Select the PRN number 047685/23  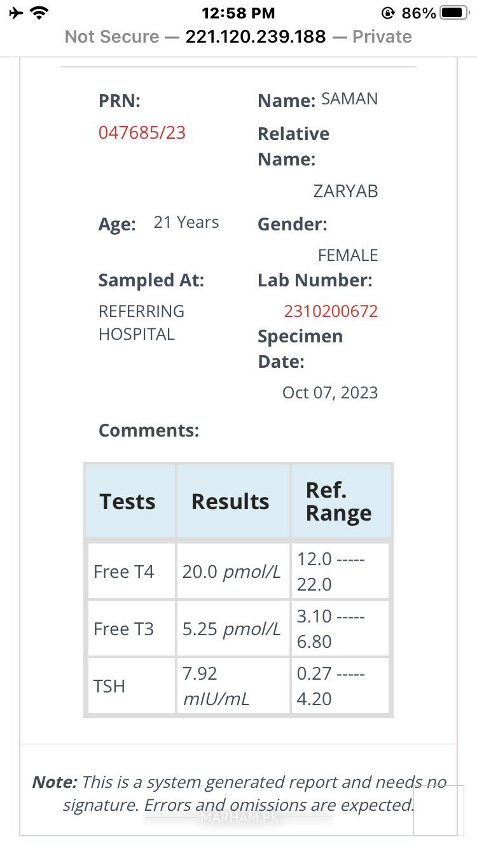[x=142, y=132]
